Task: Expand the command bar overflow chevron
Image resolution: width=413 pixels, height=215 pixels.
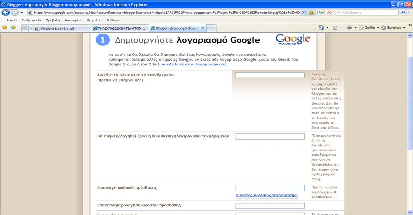Action: (x=410, y=25)
